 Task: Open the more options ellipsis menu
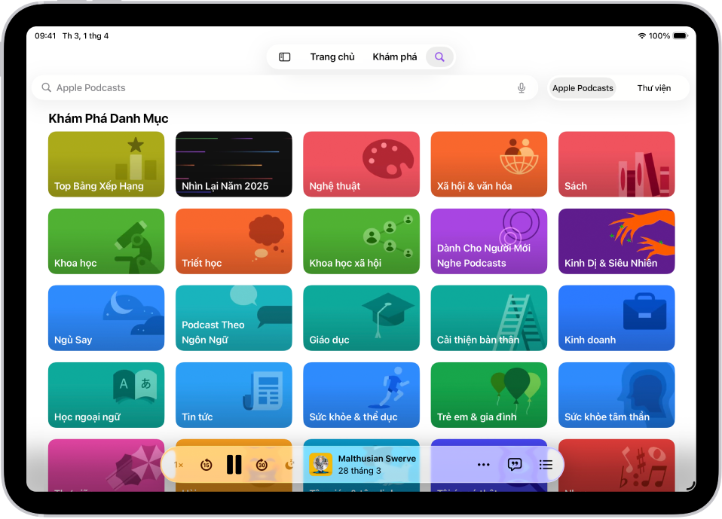coord(483,465)
